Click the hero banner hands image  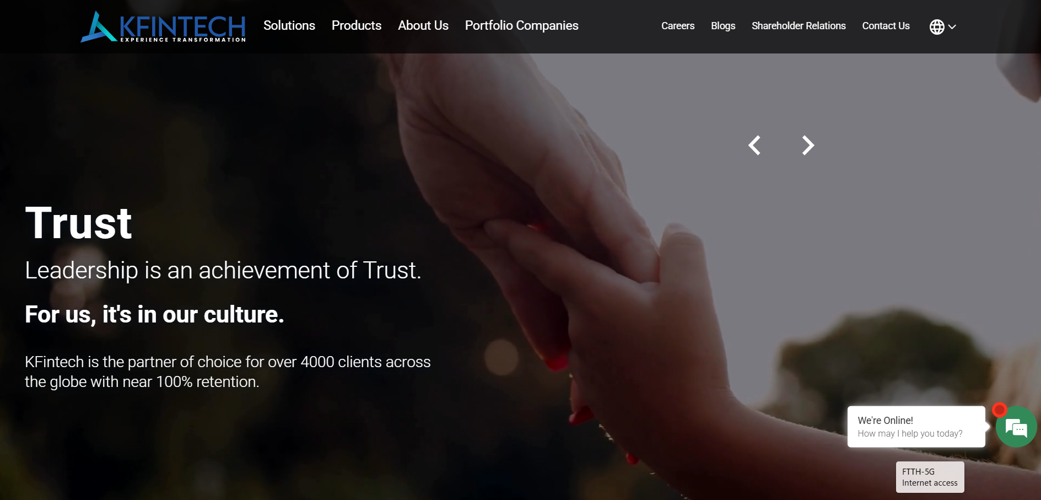(661, 276)
